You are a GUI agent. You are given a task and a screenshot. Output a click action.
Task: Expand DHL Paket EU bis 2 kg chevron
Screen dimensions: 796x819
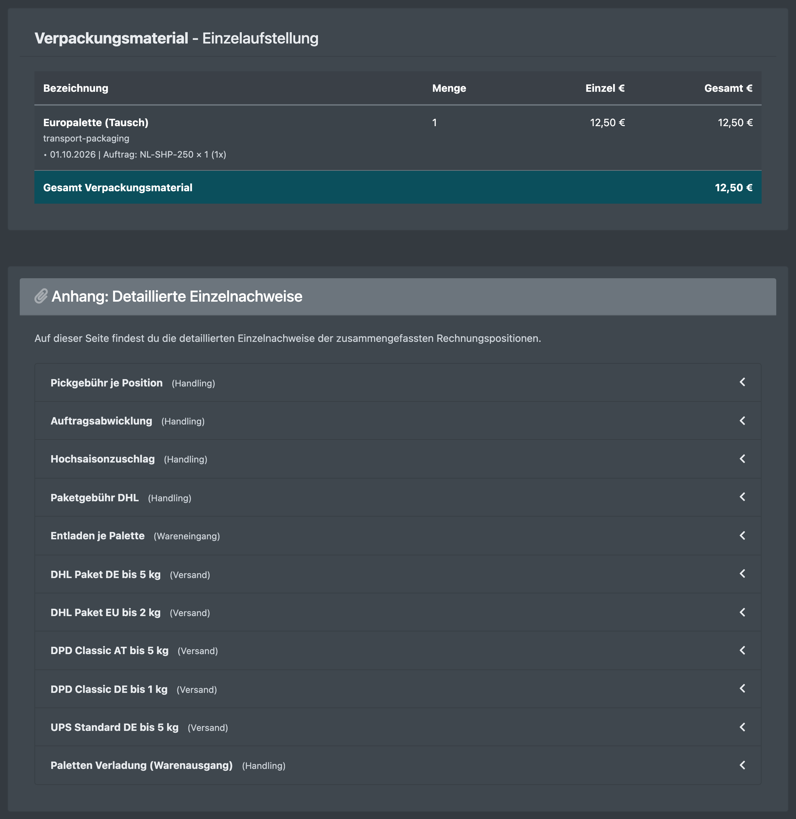click(743, 612)
